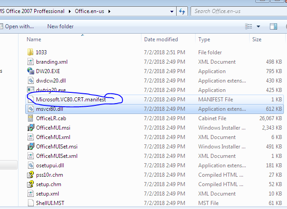
Task: Select the msvcr80.dll file icon
Action: pyautogui.click(x=30, y=109)
